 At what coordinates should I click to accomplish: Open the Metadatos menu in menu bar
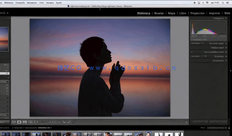point(32,3)
